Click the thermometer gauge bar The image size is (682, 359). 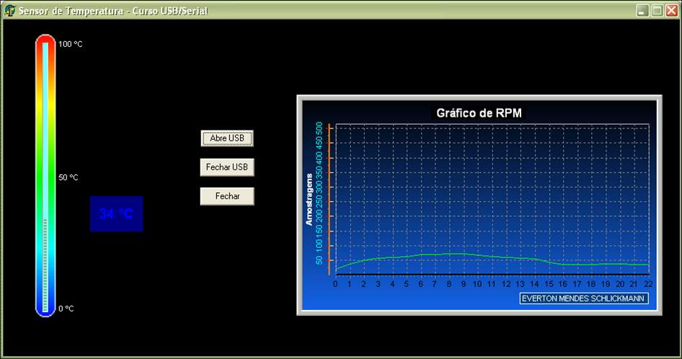45,176
